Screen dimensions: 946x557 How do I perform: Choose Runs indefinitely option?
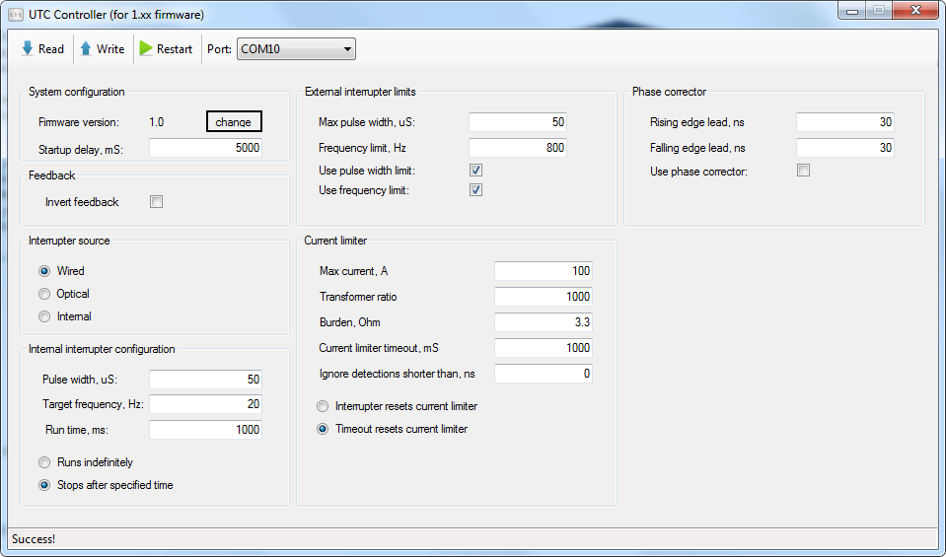pos(44,462)
